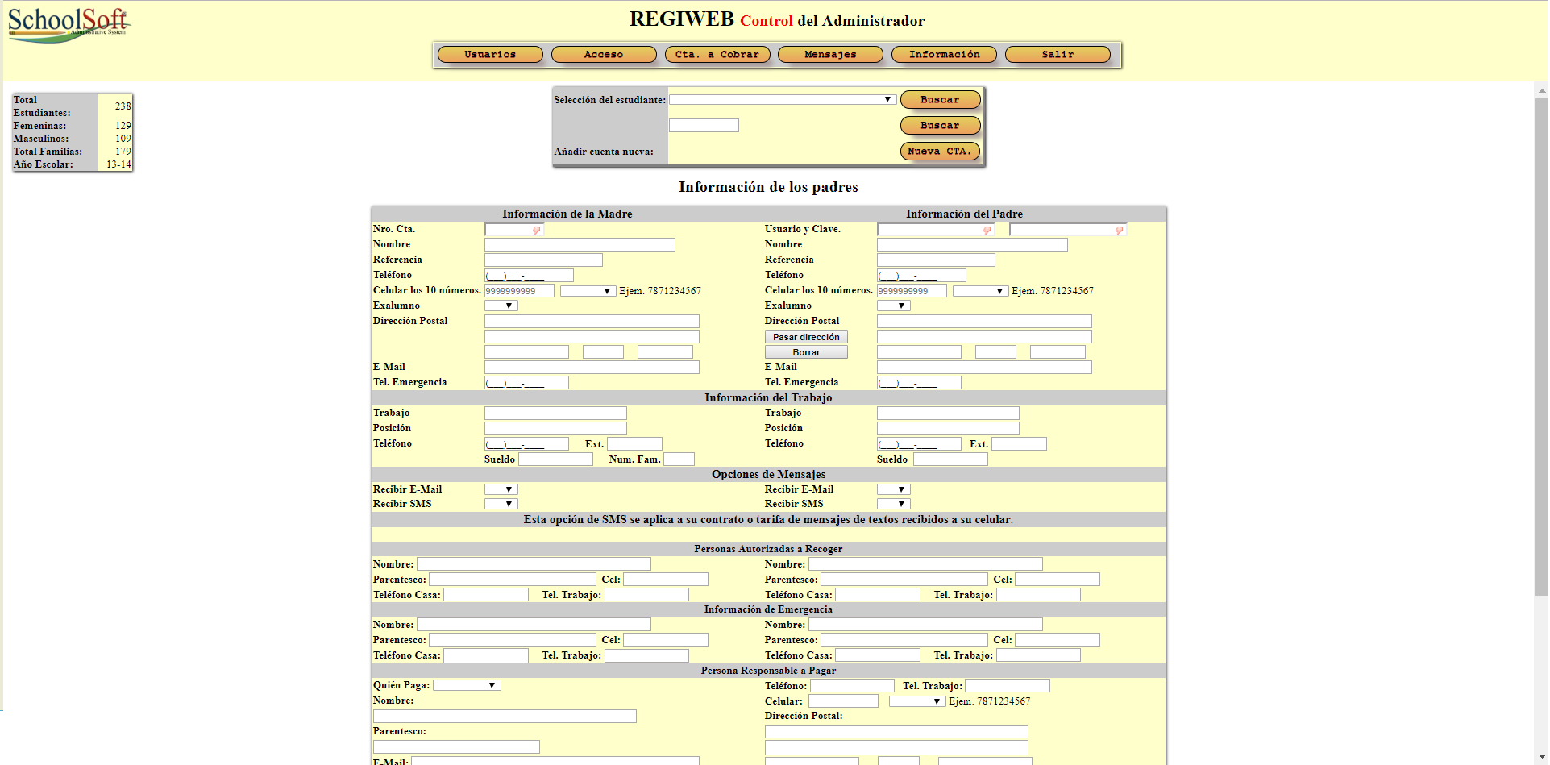
Task: Open the Quién Paga dropdown
Action: (467, 685)
